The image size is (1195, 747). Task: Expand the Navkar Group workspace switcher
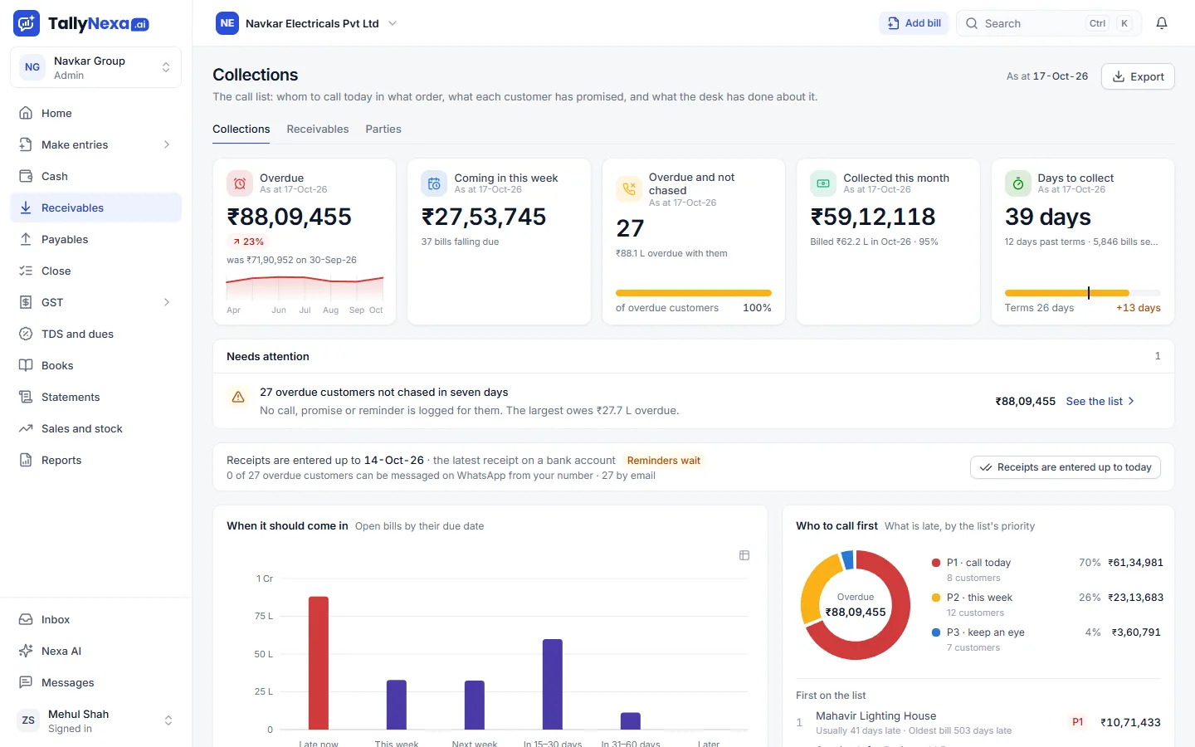95,67
